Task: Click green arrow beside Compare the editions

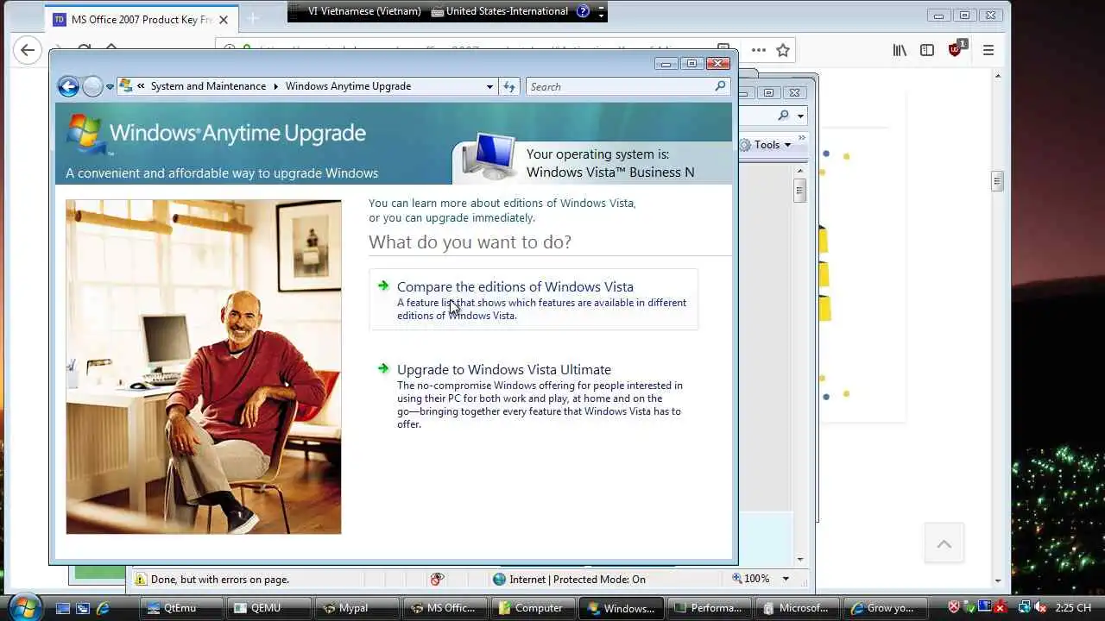Action: [383, 285]
